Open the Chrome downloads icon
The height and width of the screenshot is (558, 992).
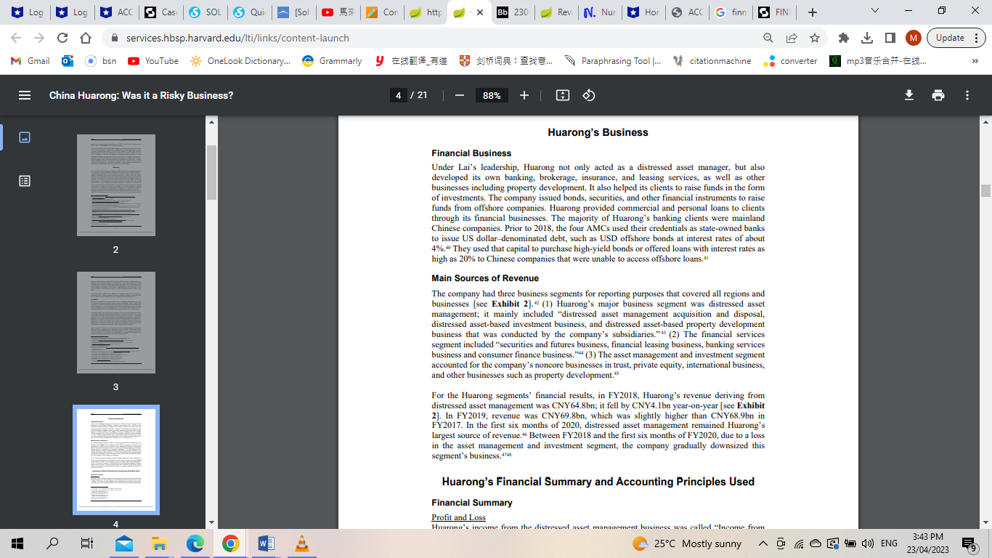867,38
